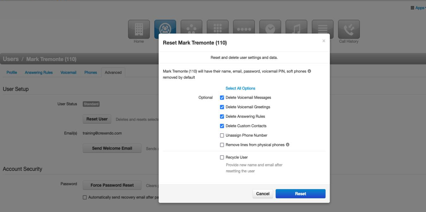The height and width of the screenshot is (212, 426).
Task: Click the Standard user status badge
Action: click(91, 104)
